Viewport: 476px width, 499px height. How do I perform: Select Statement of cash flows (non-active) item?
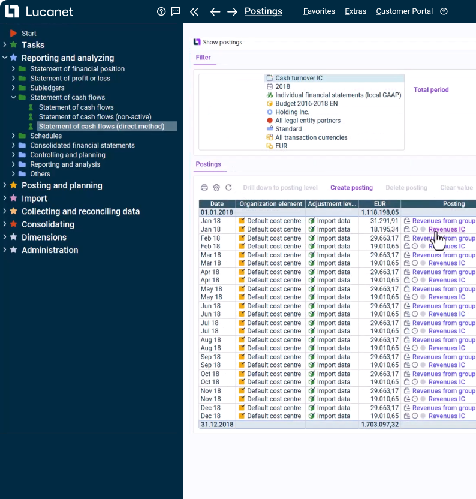click(x=95, y=116)
